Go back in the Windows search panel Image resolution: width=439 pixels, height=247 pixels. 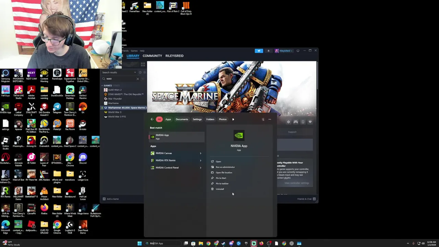coord(152,119)
